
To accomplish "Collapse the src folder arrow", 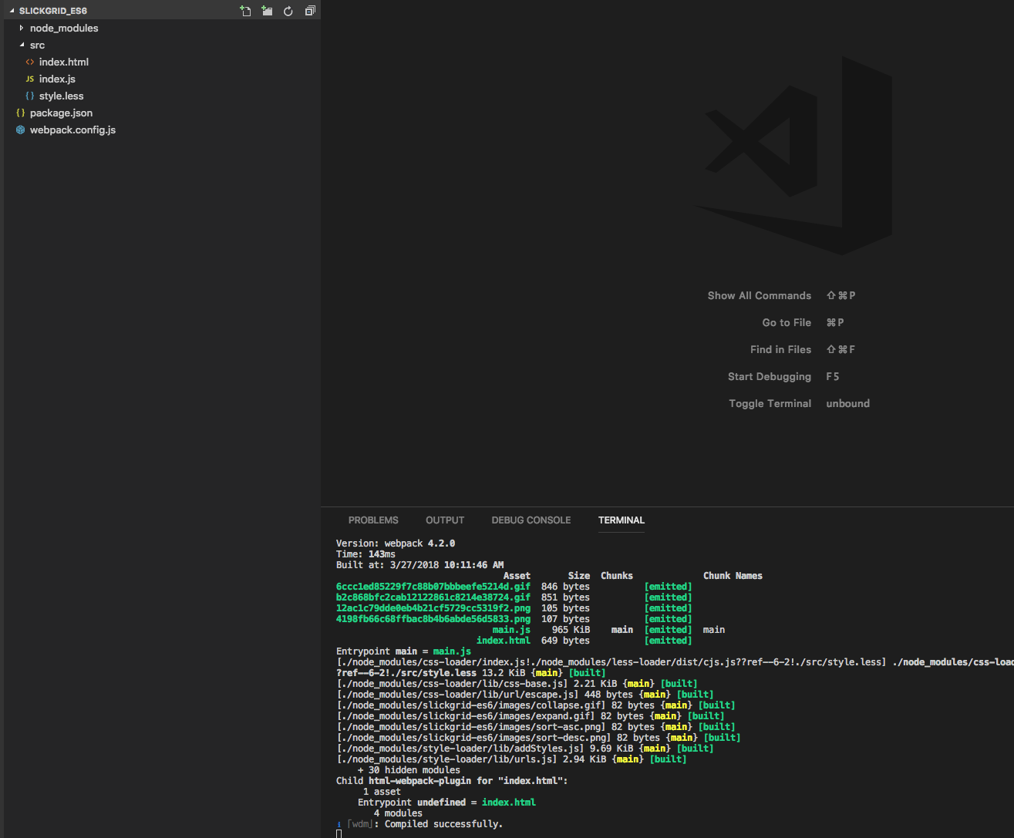I will (x=22, y=45).
